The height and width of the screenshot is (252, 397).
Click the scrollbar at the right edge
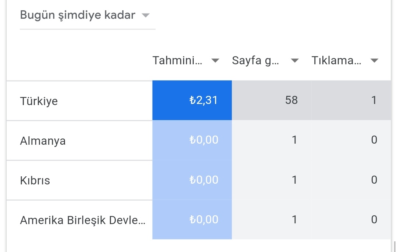394,247
